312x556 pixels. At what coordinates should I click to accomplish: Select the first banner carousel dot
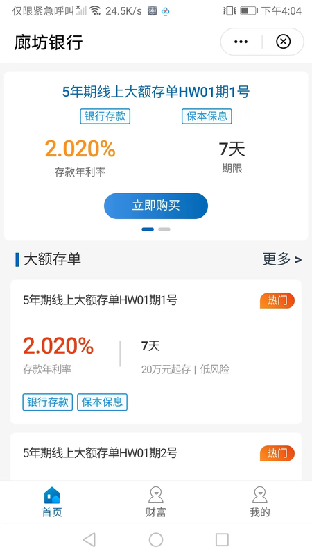148,229
